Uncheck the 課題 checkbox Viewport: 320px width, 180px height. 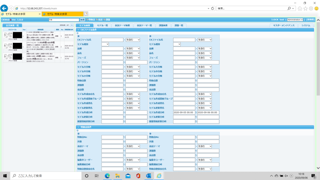coord(104,20)
